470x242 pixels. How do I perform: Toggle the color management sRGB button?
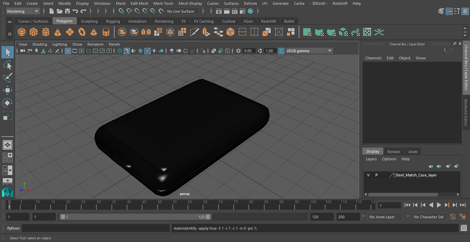(x=281, y=51)
